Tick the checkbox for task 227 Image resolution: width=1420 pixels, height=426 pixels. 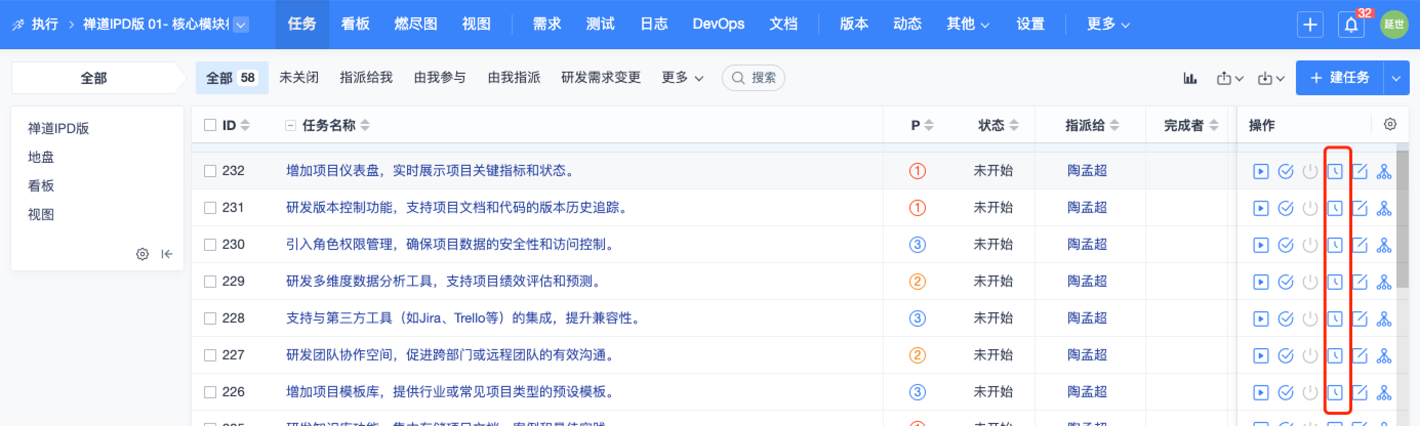pos(210,355)
